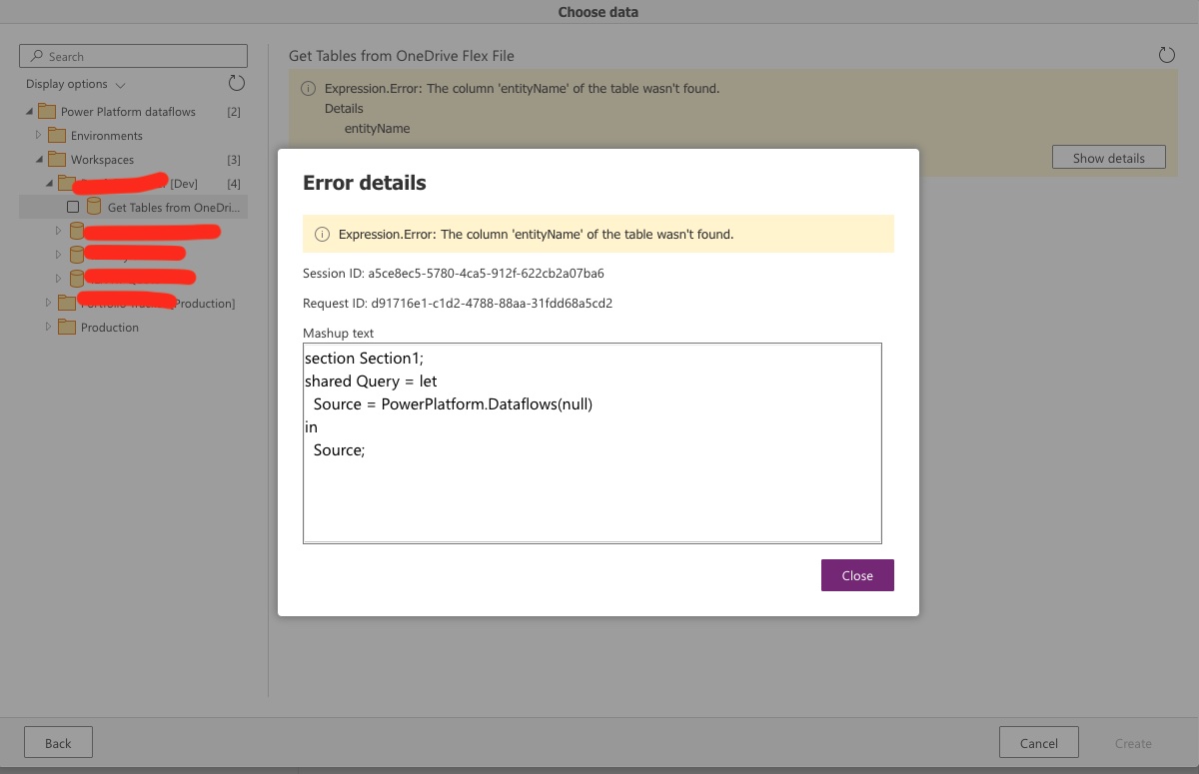Click the Power Platform dataflows folder icon
The height and width of the screenshot is (774, 1199).
pos(46,111)
